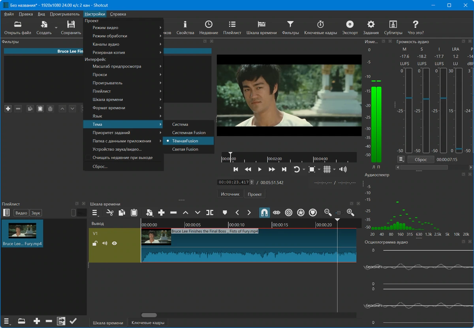Click the Видео filter button in Плейлист
Viewport: 474px width, 328px height.
[21, 213]
